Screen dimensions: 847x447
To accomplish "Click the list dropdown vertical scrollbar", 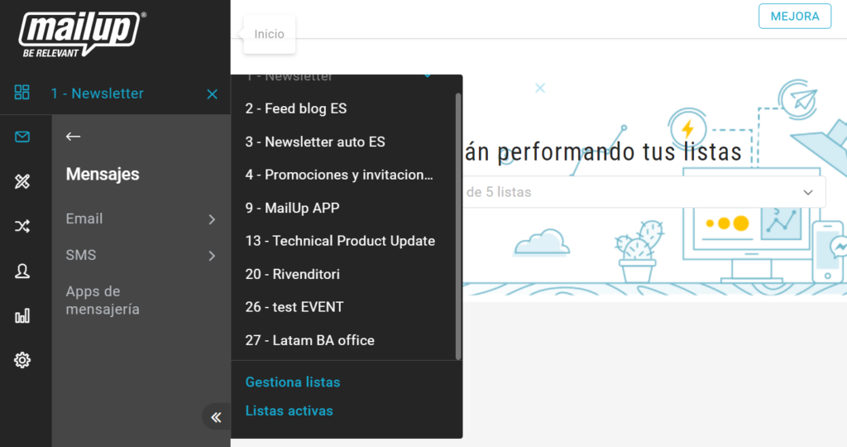I will coord(458,223).
